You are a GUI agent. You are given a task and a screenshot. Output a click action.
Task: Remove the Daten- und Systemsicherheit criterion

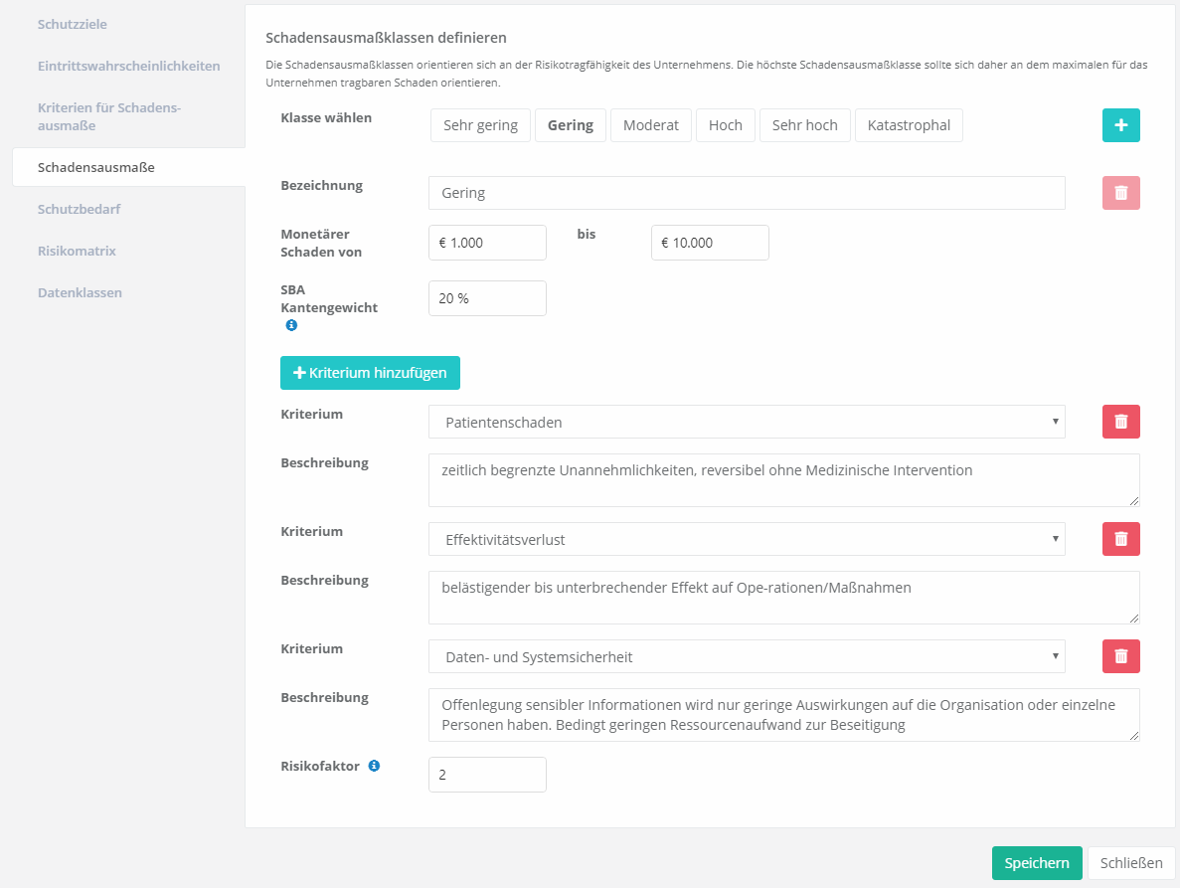pyautogui.click(x=1120, y=656)
